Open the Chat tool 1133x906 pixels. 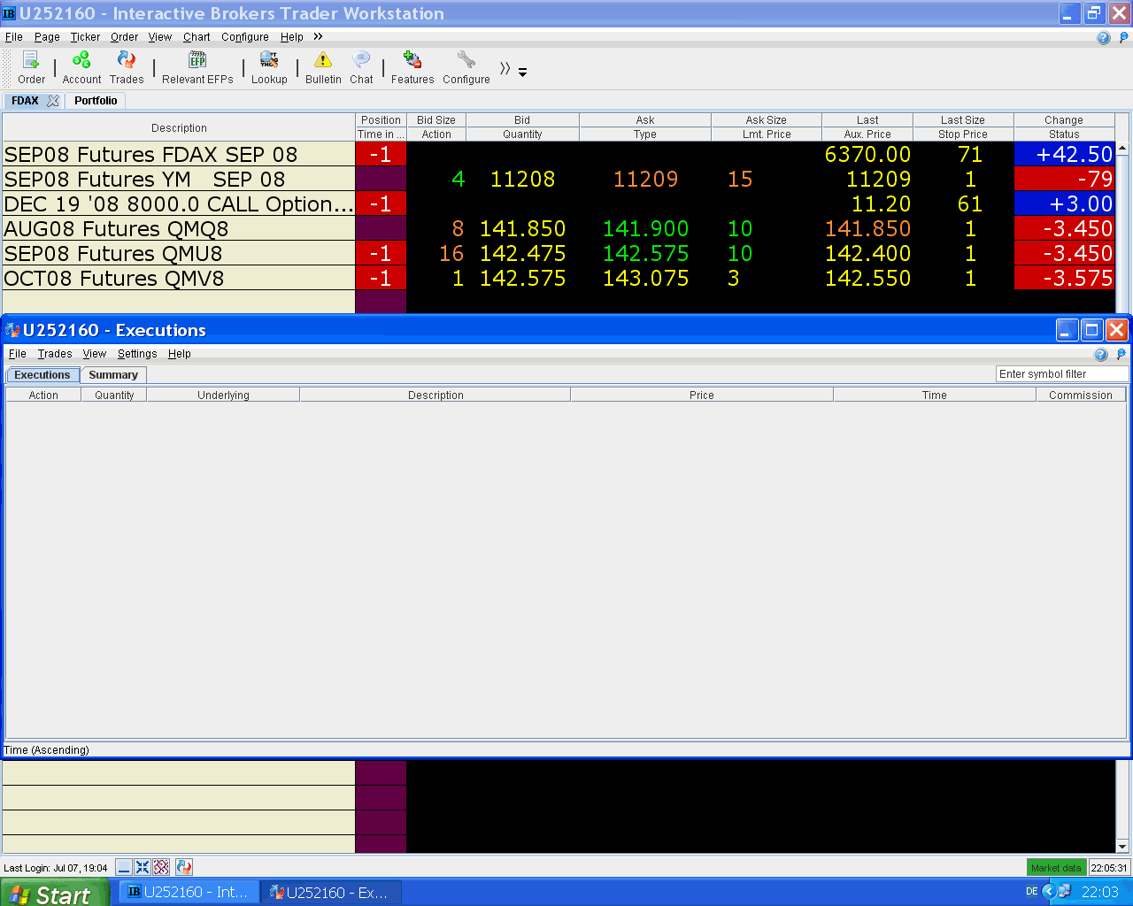pyautogui.click(x=361, y=67)
